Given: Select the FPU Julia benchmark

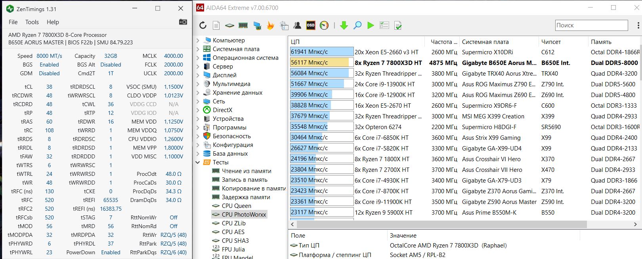Looking at the screenshot, I should 233,249.
